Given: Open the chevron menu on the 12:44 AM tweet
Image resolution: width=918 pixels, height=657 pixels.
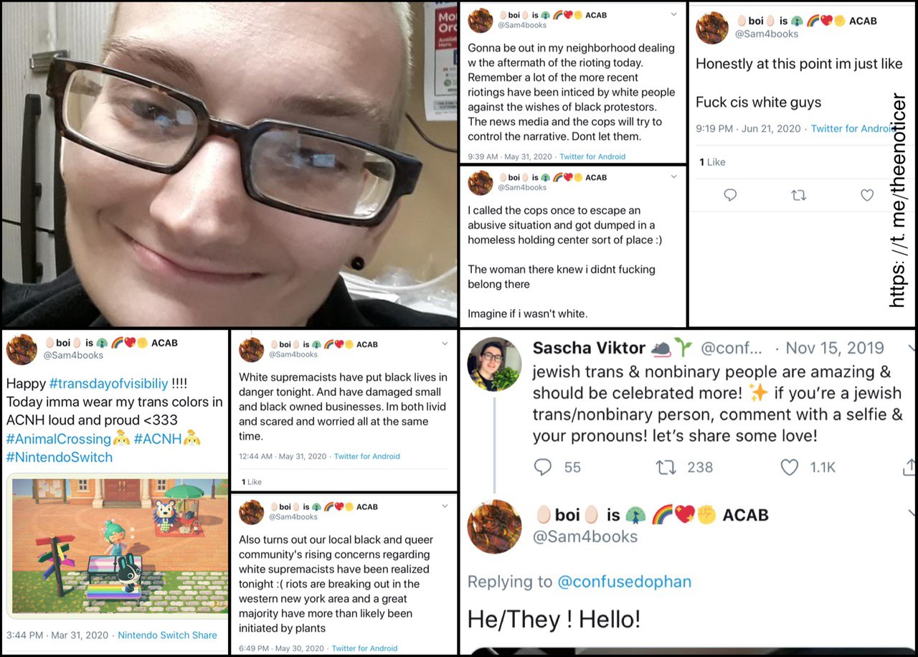Looking at the screenshot, I should 445,344.
